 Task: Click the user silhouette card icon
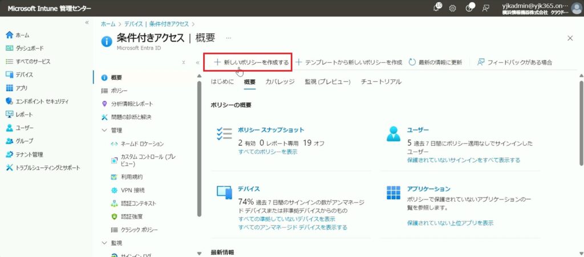[x=394, y=134]
